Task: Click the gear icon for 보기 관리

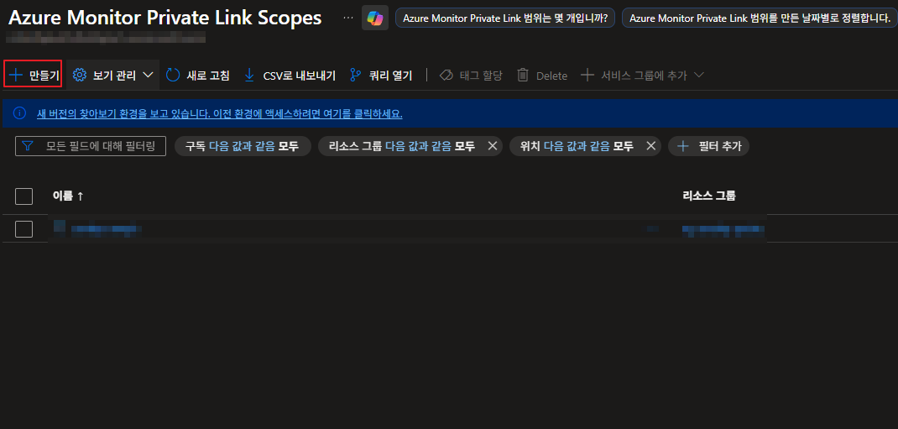Action: 80,75
